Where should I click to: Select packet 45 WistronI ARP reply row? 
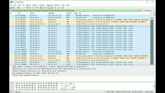click(x=80, y=24)
